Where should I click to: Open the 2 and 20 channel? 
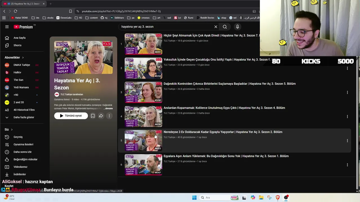point(19,102)
